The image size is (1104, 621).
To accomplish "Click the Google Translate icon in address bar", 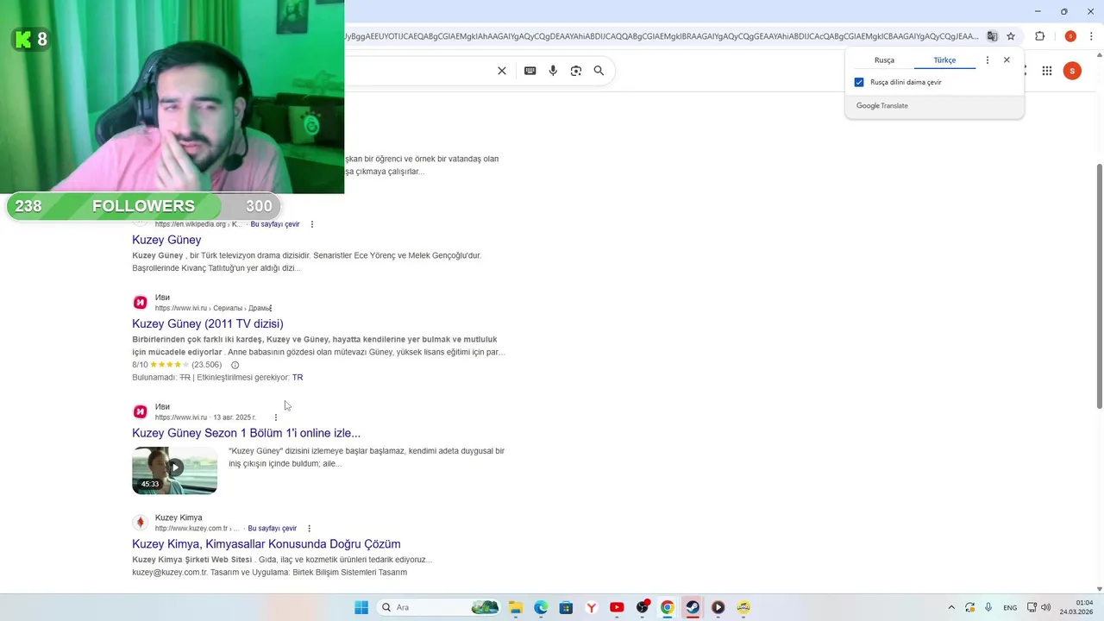I will (992, 36).
